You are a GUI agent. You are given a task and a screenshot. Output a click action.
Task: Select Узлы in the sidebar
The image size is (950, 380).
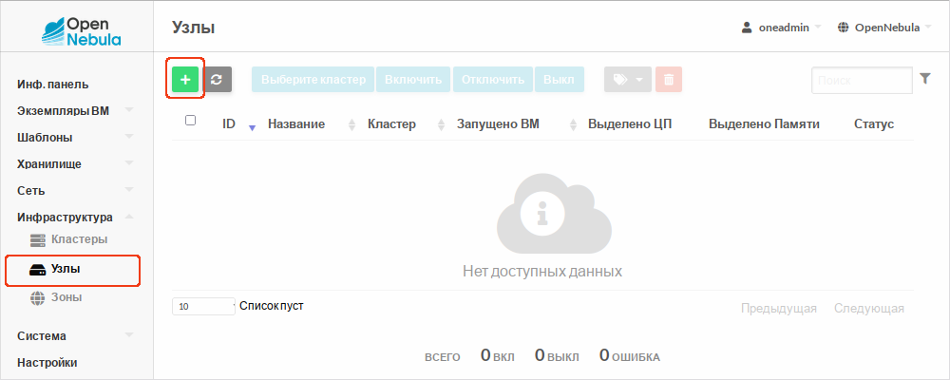click(x=66, y=269)
